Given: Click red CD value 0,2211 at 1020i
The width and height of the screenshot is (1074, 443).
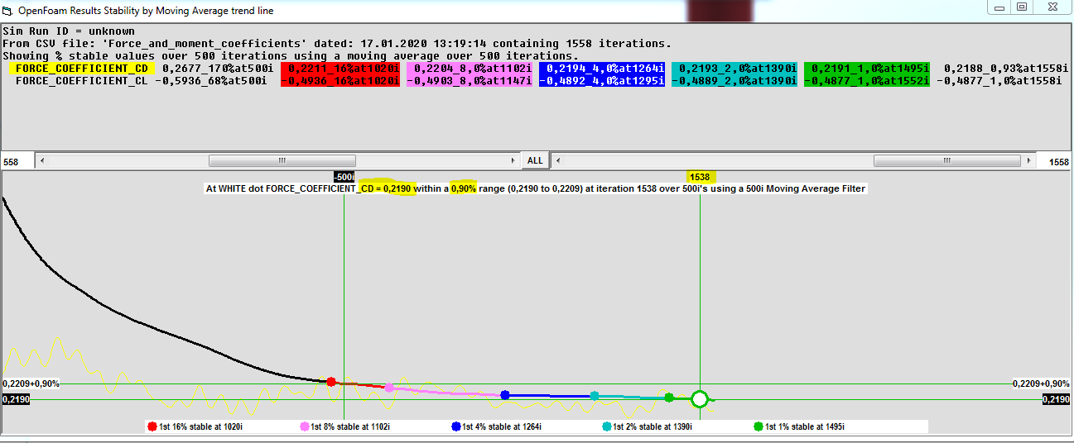Looking at the screenshot, I should click(x=340, y=68).
